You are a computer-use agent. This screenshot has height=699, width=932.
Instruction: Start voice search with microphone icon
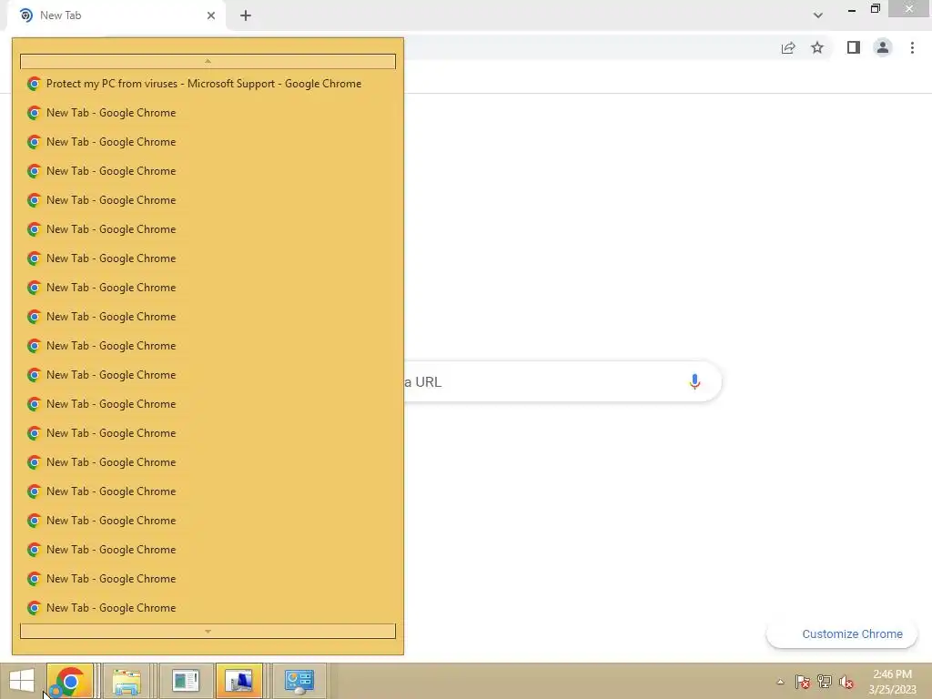click(x=694, y=381)
